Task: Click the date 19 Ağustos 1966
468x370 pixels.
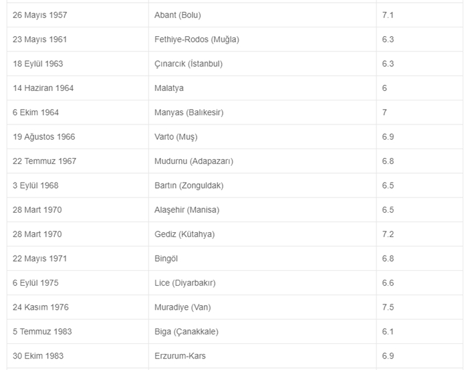Action: point(44,136)
